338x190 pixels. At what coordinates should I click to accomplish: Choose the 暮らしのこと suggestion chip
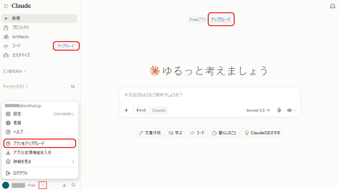(x=225, y=133)
